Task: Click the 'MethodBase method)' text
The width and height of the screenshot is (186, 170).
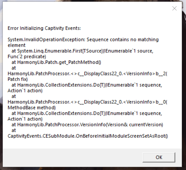Action: click(31, 108)
